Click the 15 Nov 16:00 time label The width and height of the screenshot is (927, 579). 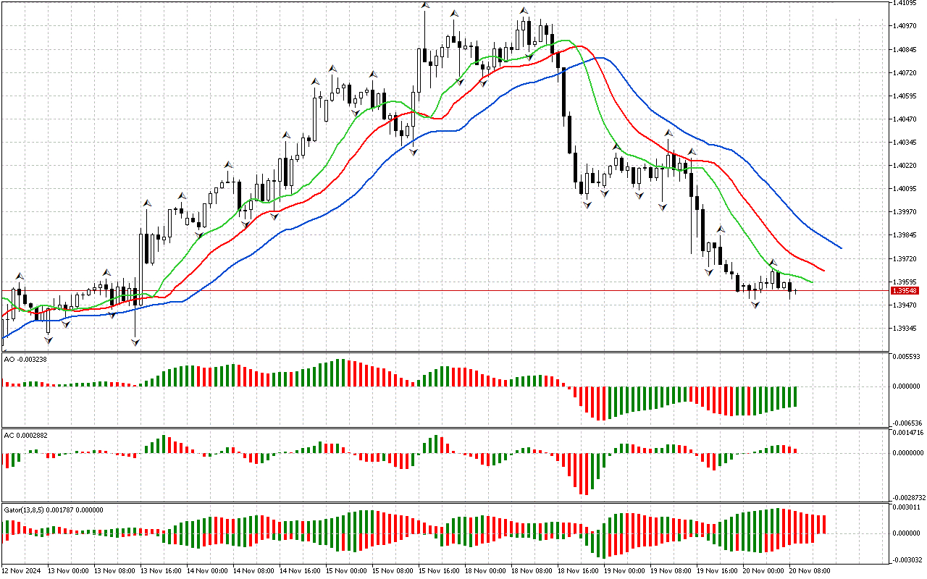pos(439,571)
